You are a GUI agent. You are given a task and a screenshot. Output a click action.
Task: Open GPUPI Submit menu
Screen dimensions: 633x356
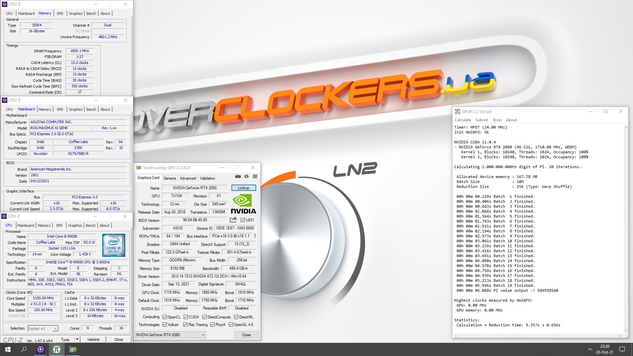(x=481, y=120)
